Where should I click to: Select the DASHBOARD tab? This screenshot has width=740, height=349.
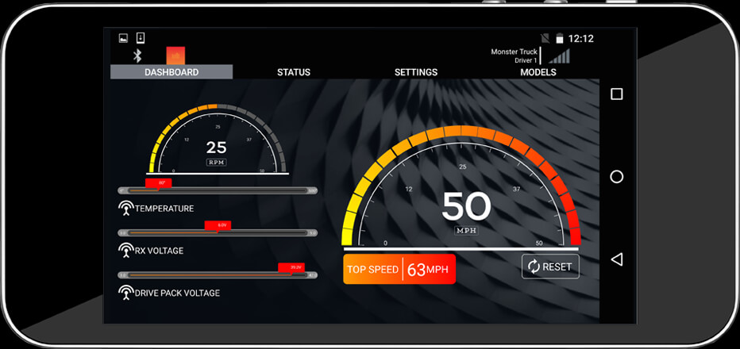[x=172, y=72]
